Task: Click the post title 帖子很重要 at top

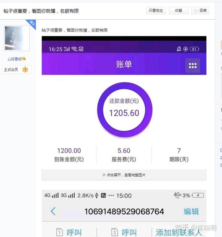Action: click(41, 11)
